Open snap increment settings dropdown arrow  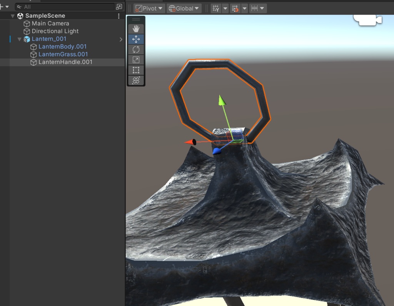pos(262,8)
